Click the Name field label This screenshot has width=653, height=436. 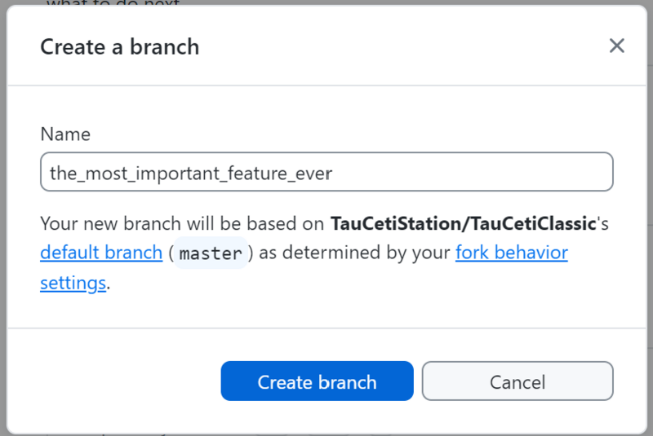(x=65, y=134)
